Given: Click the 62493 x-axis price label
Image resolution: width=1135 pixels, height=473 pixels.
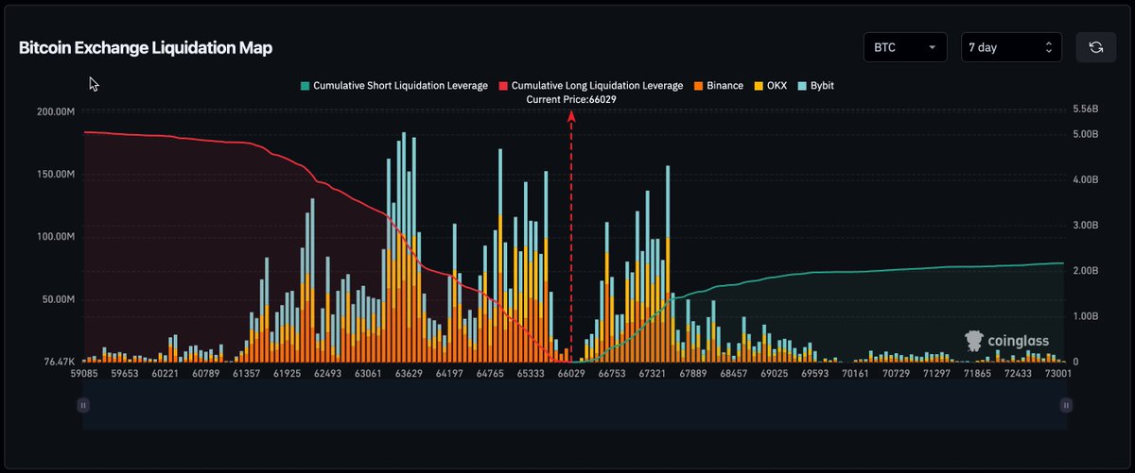Looking at the screenshot, I should point(327,375).
